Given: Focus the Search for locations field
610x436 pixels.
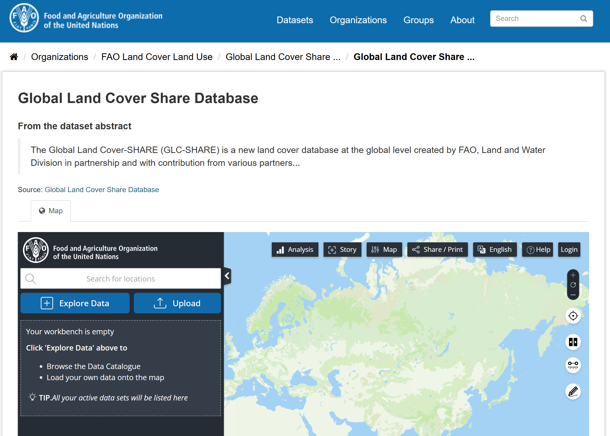Looking at the screenshot, I should pos(121,279).
